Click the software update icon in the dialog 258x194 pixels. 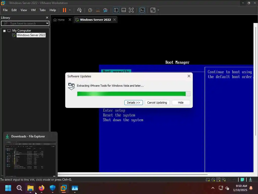coord(71,86)
